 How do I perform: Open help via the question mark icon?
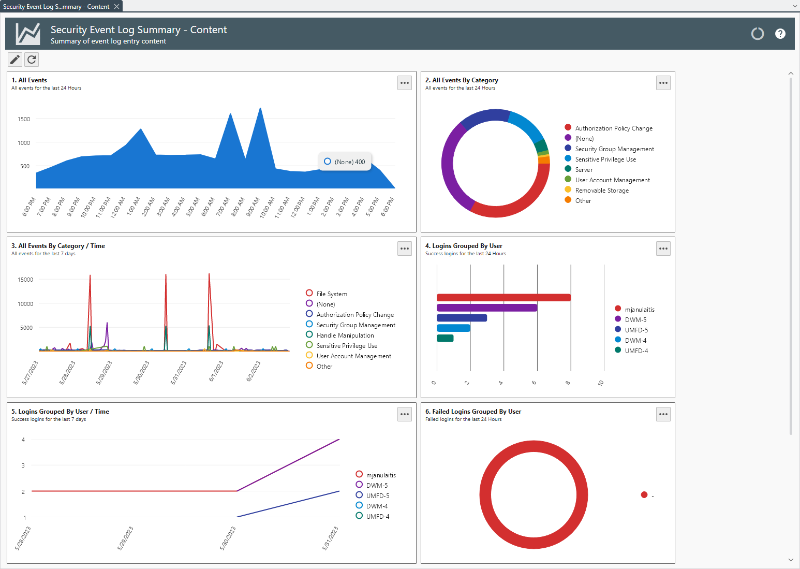[780, 34]
